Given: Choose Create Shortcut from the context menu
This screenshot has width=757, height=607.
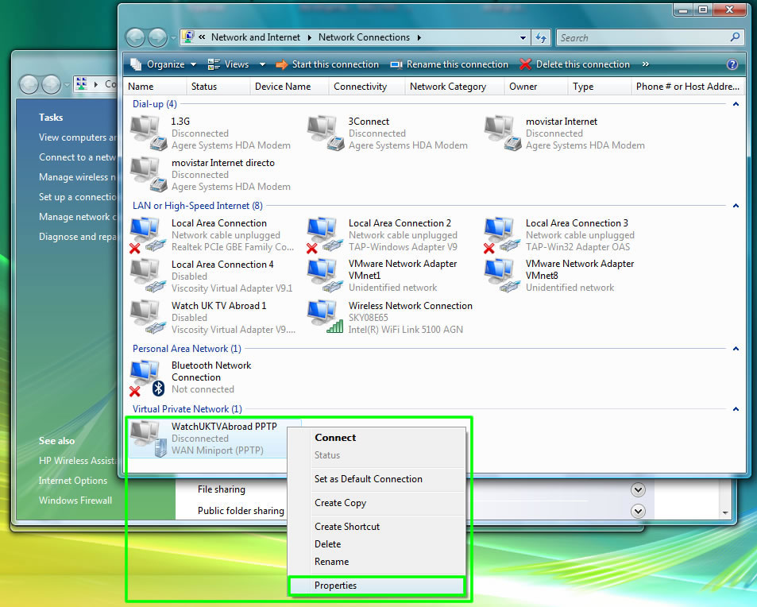Looking at the screenshot, I should pos(377,526).
